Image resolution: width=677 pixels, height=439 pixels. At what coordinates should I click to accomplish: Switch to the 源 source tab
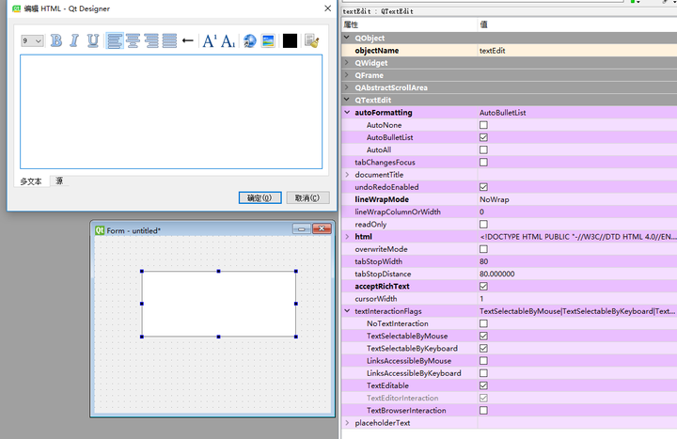[59, 180]
